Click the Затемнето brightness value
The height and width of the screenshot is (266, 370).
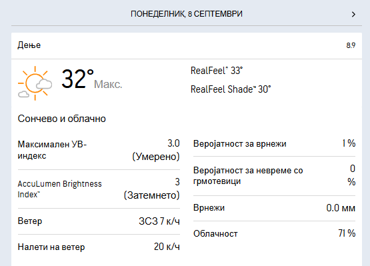click(152, 195)
